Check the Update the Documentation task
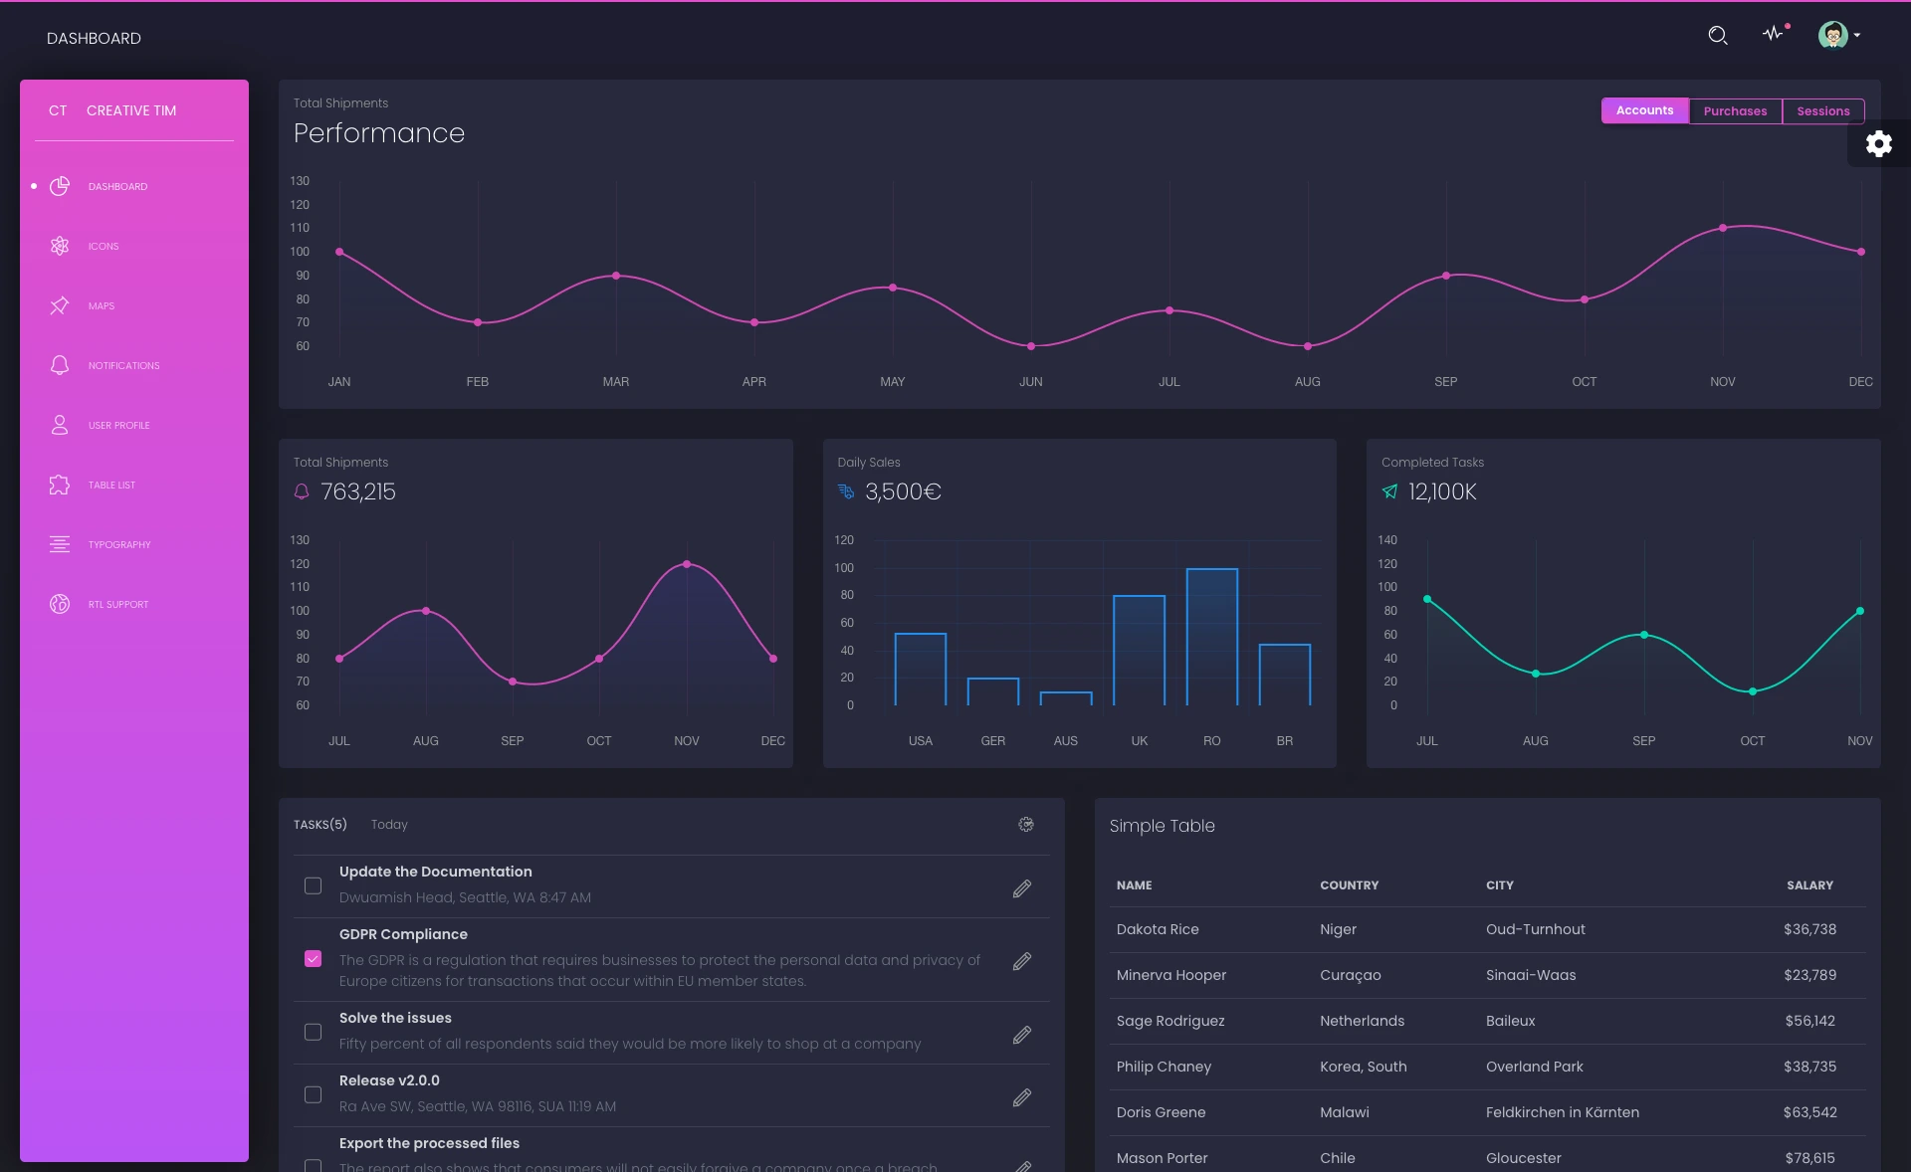Screen dimensions: 1911x1172 (313, 885)
